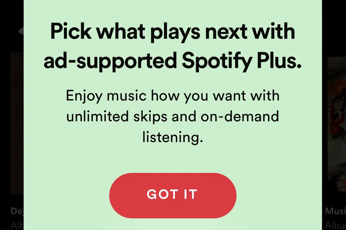Open the dimmed album cover left of dialog
Viewport: 346px width, 230px height.
coord(17,123)
